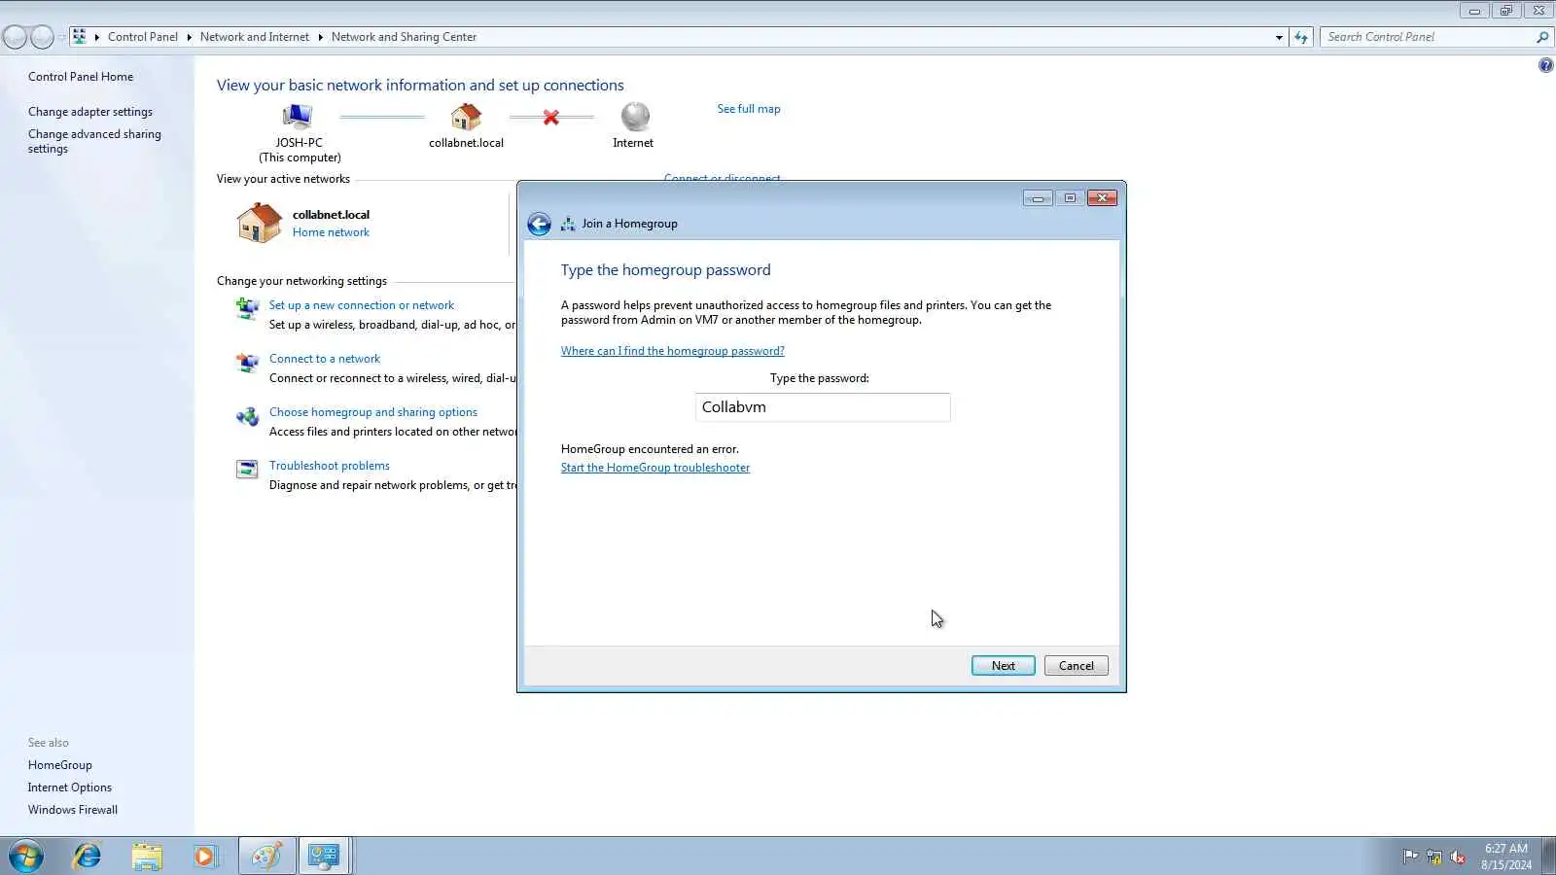Open Windows Firewall under See also
This screenshot has height=875, width=1556.
[x=73, y=810]
